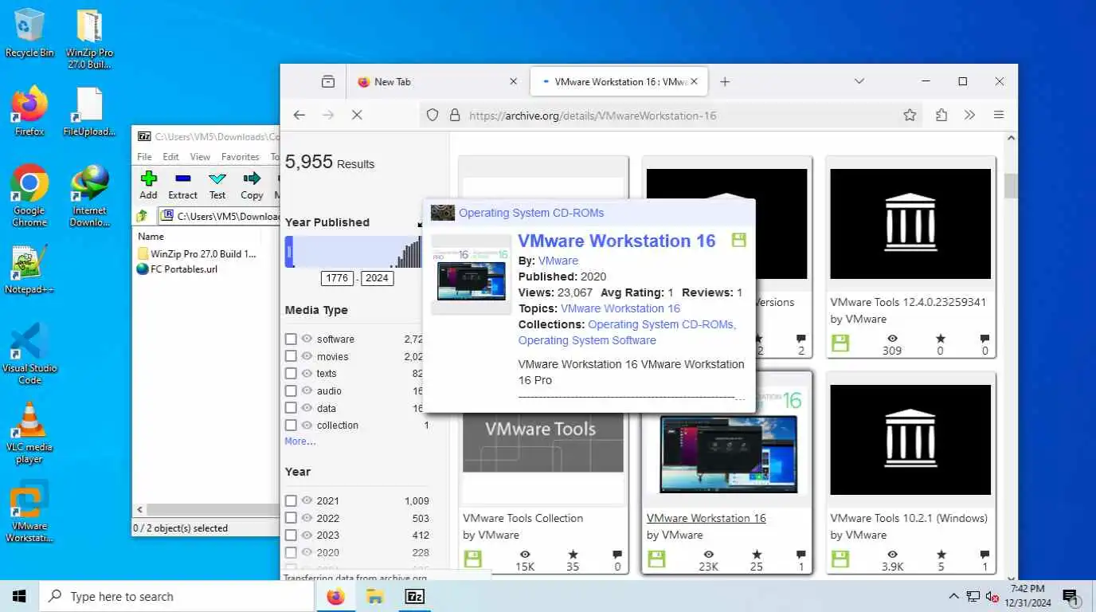The width and height of the screenshot is (1096, 612).
Task: Open VMware Tools 12.4.0.23259341 thumbnail
Action: click(x=910, y=224)
